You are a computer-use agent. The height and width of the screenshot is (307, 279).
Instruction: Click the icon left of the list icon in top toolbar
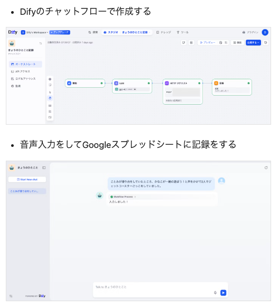(184, 42)
